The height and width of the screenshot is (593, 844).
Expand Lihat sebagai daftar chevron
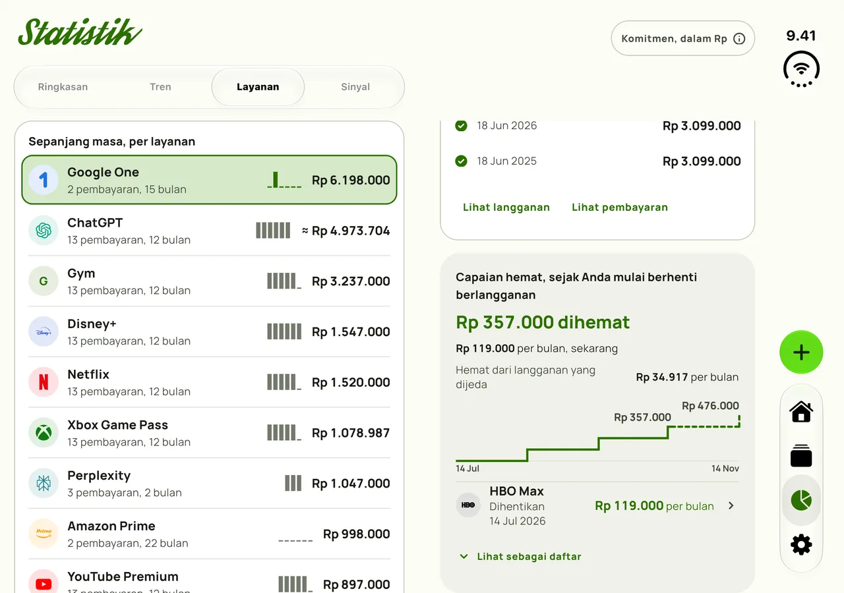point(464,557)
